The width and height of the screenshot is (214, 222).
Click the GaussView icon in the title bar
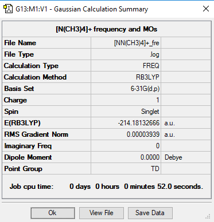8,9
